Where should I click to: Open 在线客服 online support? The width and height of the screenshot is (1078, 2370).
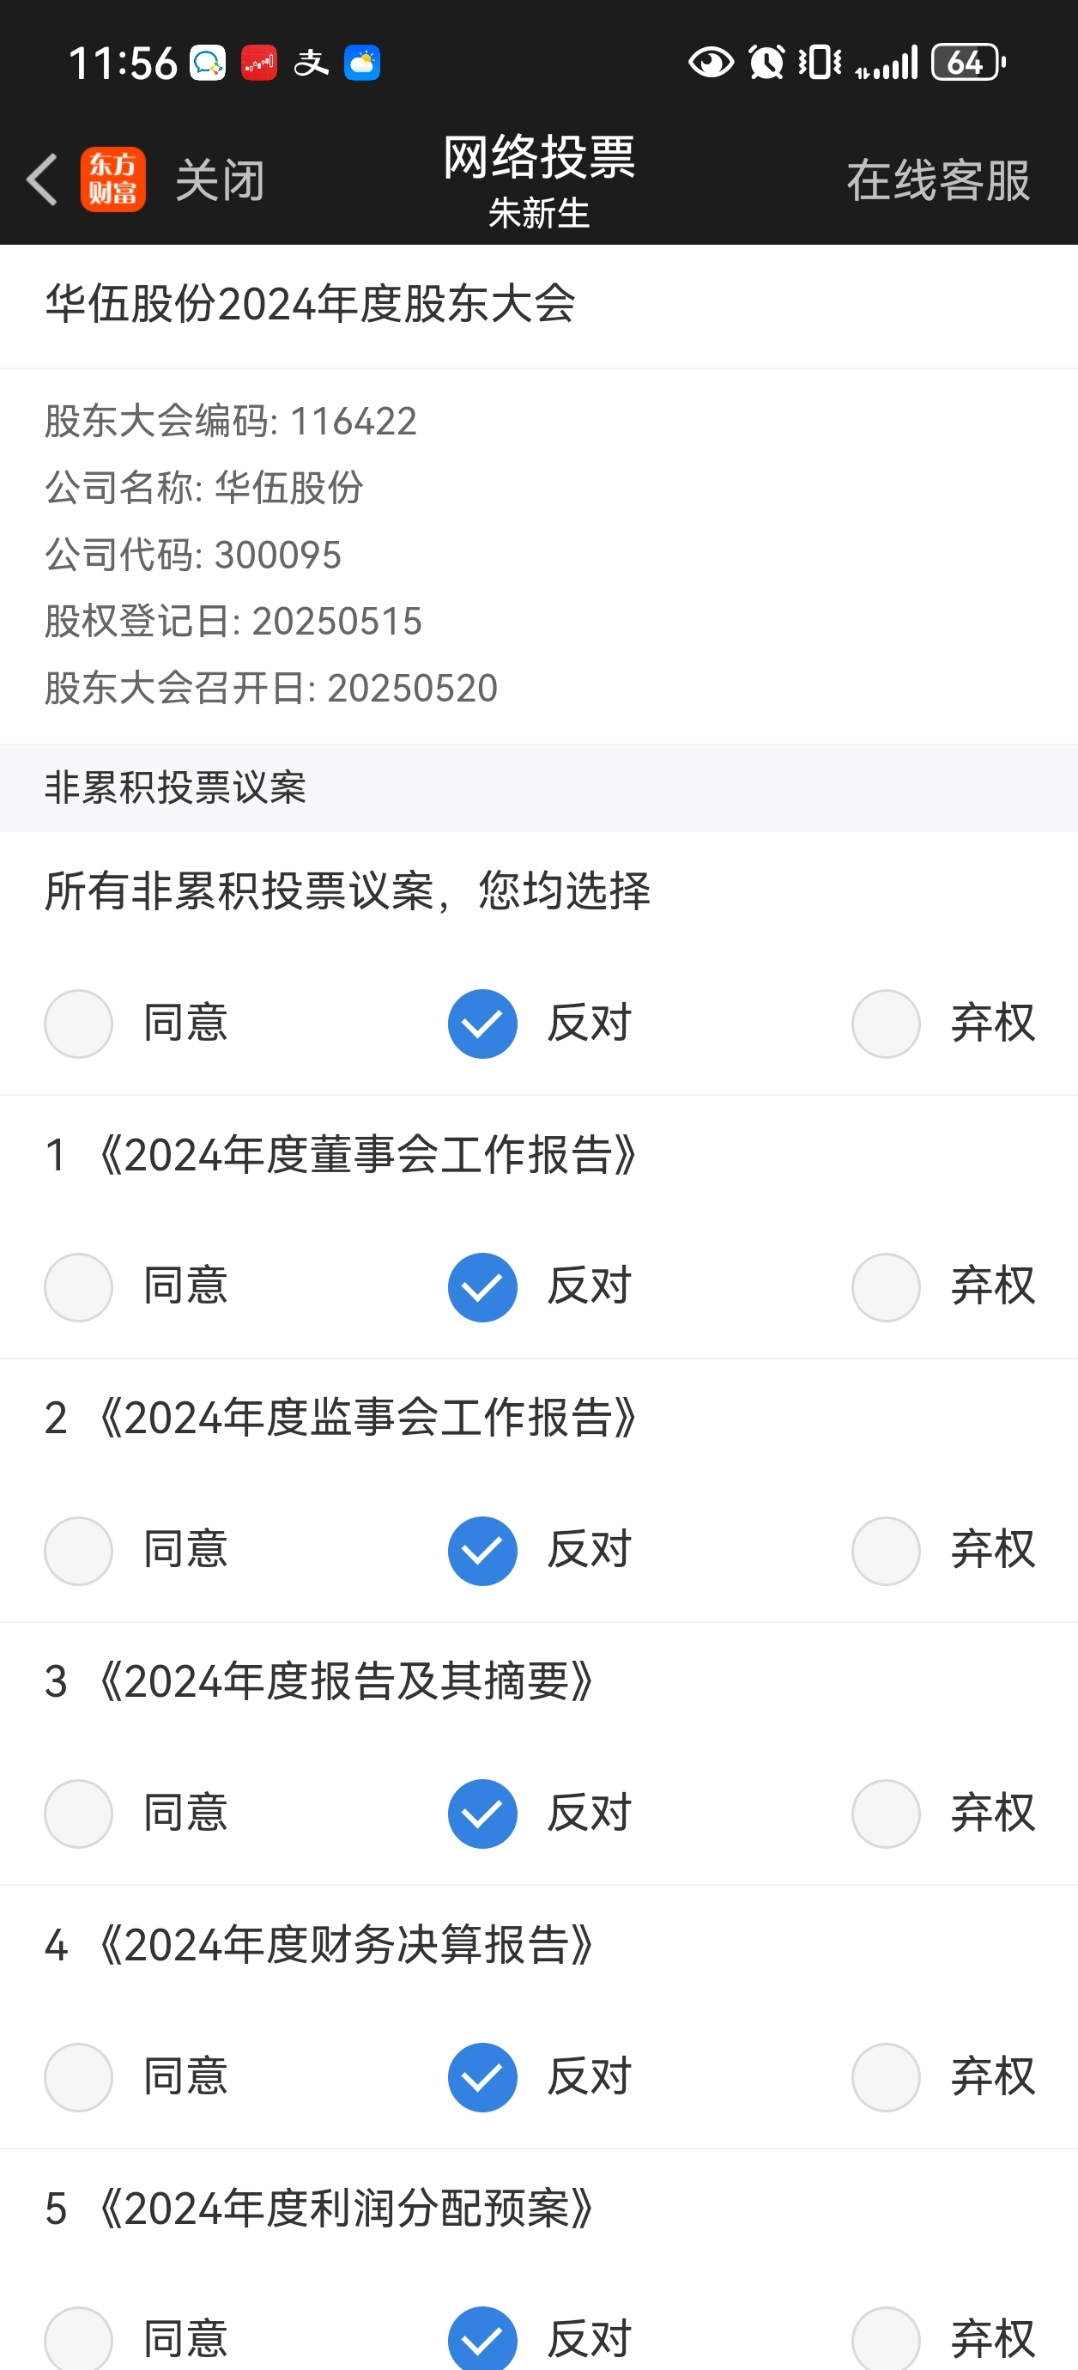pos(938,180)
